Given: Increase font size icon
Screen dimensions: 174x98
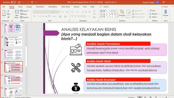Looking at the screenshot, I should [x=60, y=12].
